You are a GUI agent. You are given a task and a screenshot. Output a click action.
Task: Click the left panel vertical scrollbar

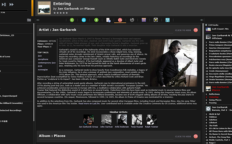[x=34, y=72]
